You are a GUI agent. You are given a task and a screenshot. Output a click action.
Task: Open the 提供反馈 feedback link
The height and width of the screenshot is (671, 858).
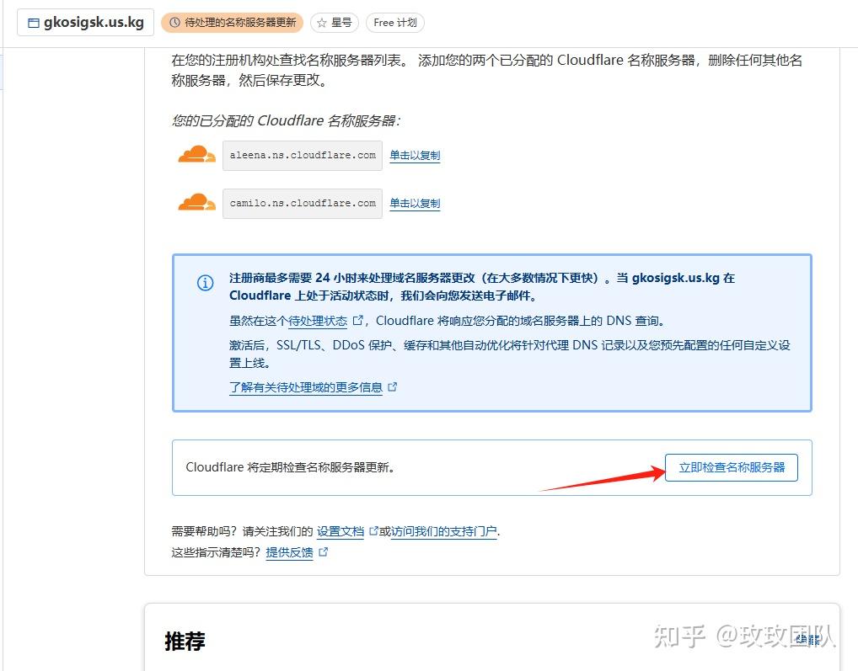tap(290, 553)
